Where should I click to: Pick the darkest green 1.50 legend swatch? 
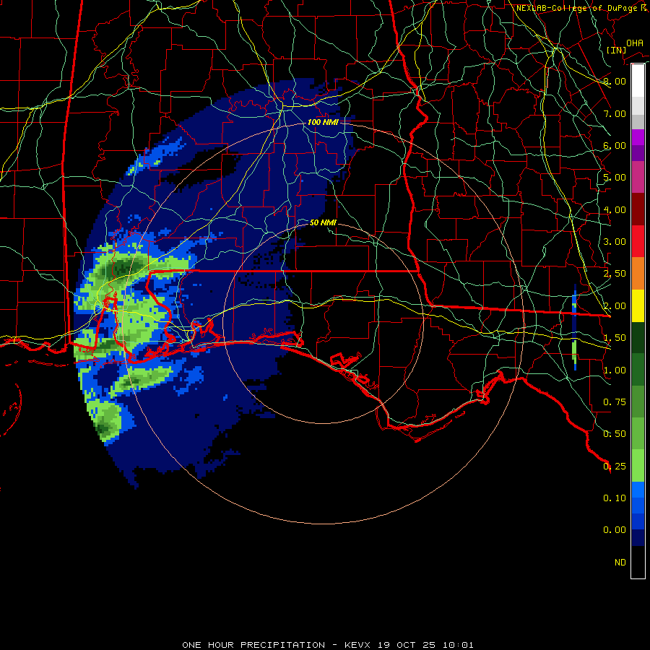point(638,337)
